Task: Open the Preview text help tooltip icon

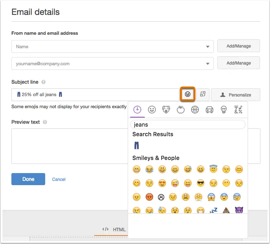Action: tap(45, 122)
